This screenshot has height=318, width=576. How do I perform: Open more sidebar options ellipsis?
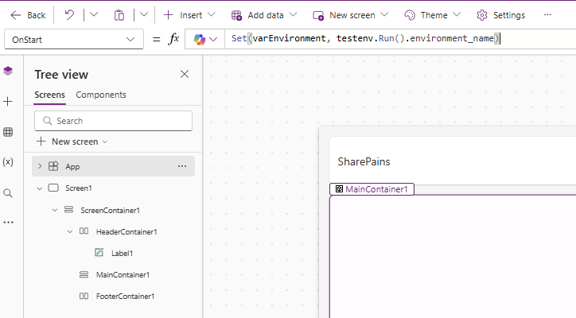(x=8, y=223)
